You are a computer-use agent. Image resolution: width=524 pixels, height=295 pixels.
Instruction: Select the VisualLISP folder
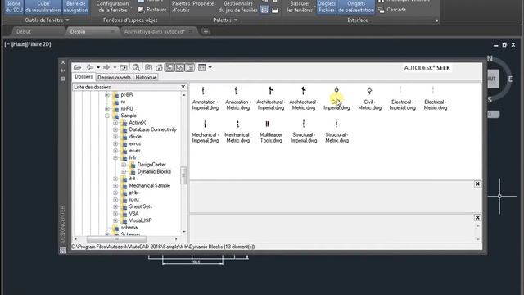tap(140, 220)
